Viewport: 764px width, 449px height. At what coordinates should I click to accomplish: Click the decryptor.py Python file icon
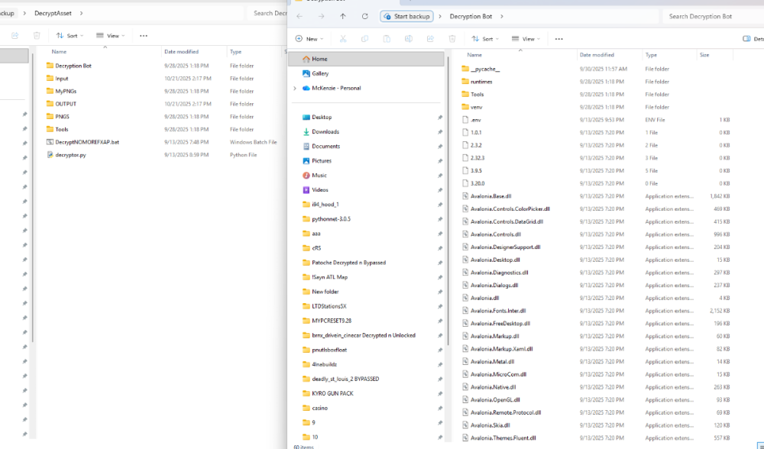pyautogui.click(x=50, y=155)
